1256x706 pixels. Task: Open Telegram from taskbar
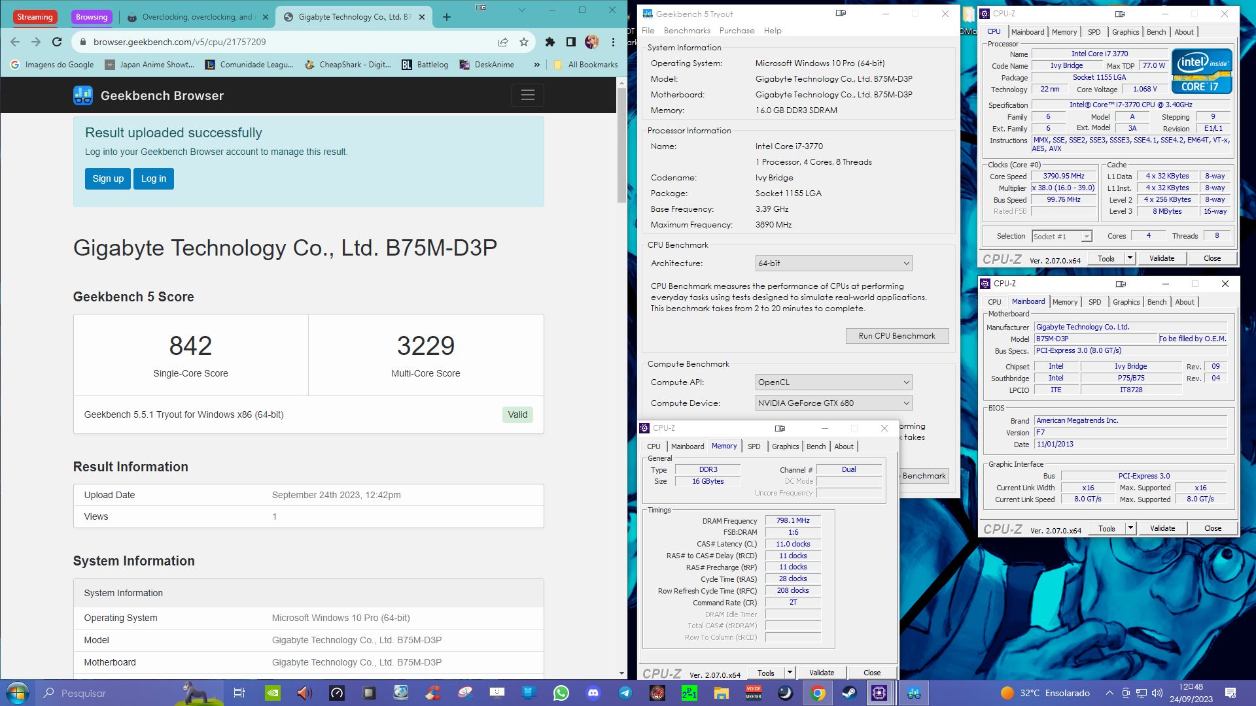pos(625,693)
